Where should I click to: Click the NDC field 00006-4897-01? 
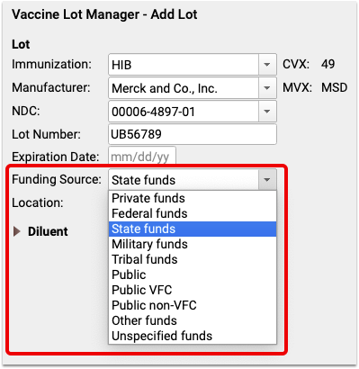[184, 112]
